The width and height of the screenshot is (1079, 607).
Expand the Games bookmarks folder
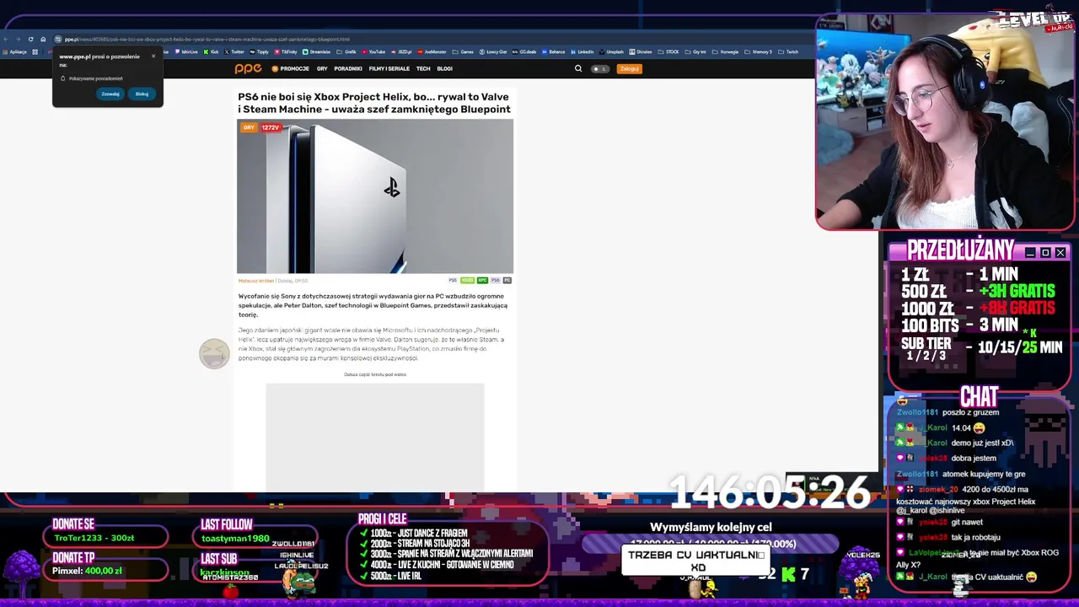(463, 51)
